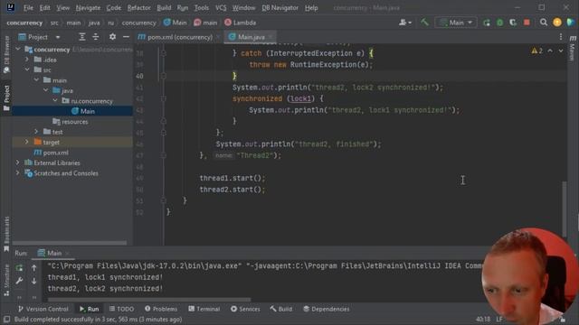Image resolution: width=579 pixels, height=325 pixels.
Task: Toggle the Project side tool window
Action: coord(6,97)
